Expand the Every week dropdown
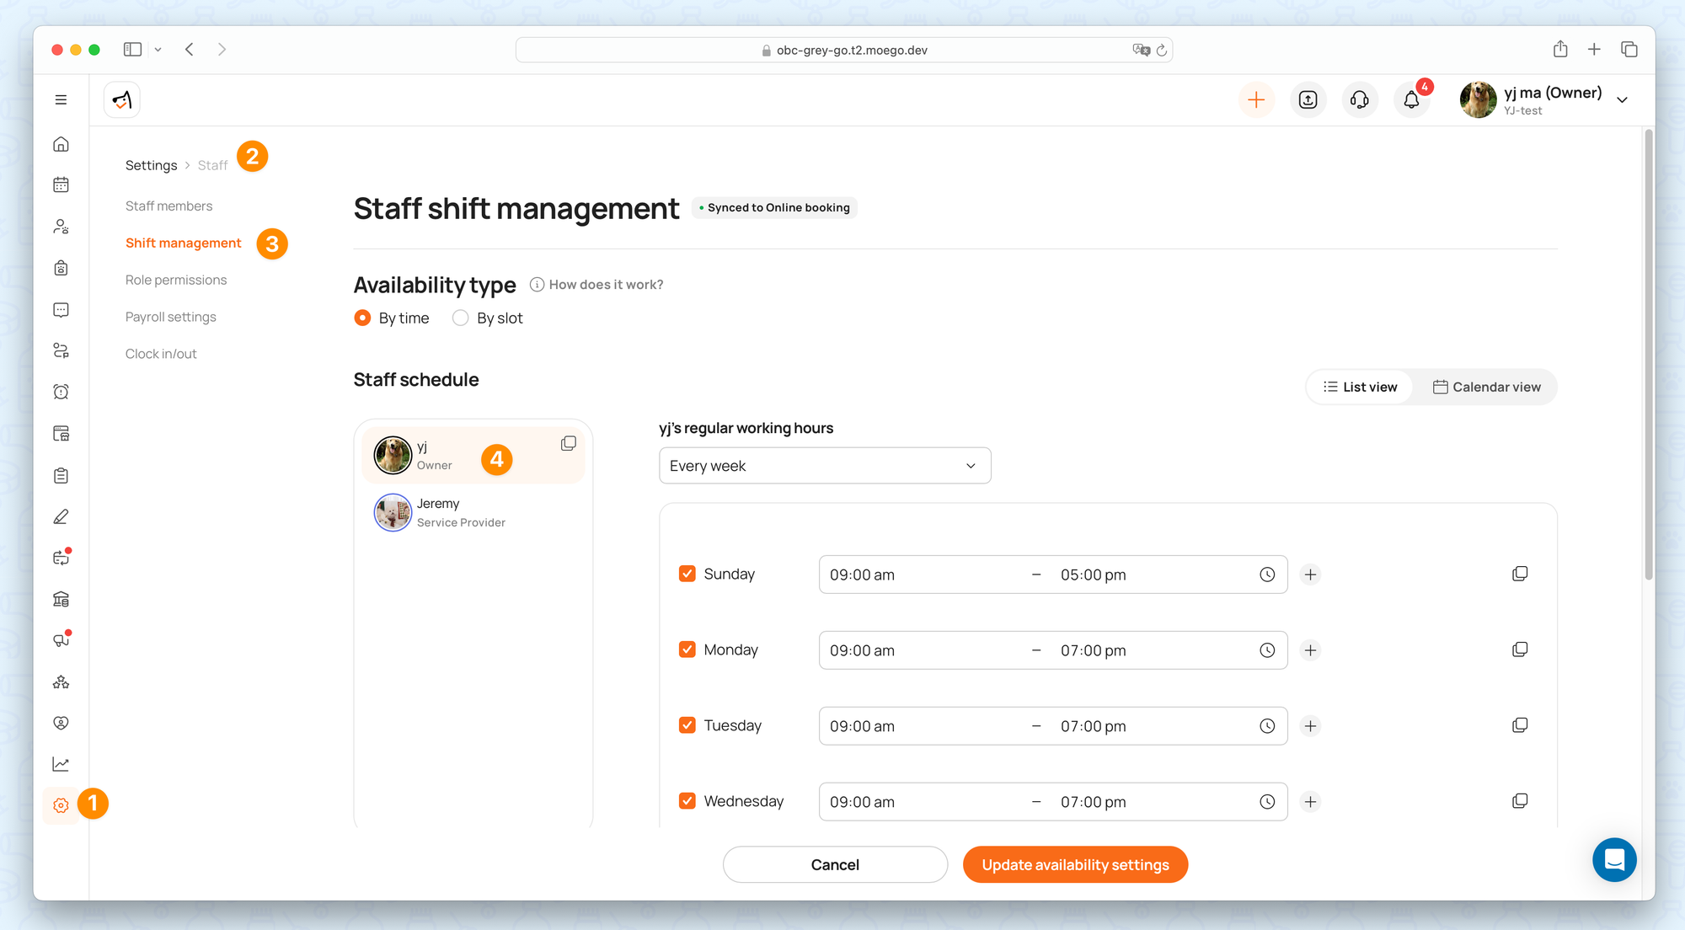Screen dimensions: 1685x930 point(824,466)
